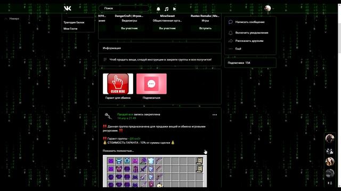Open the Rustex Remake group title
The image size is (341, 191).
tap(205, 16)
